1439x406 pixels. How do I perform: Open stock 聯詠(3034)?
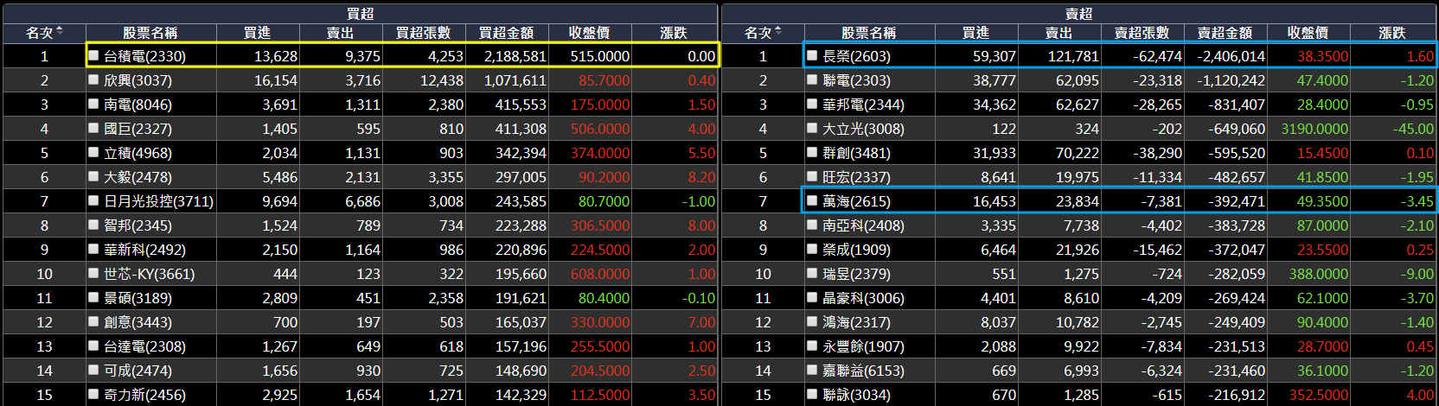coord(856,395)
